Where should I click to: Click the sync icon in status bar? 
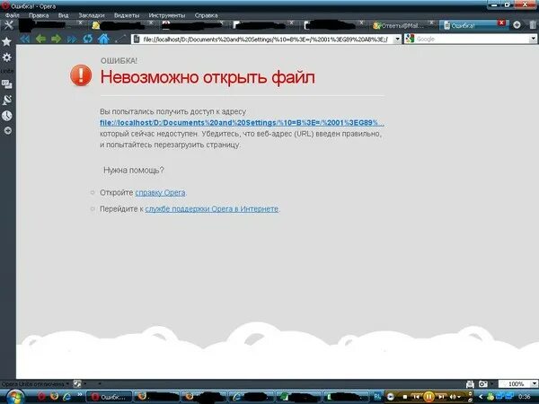pyautogui.click(x=77, y=383)
